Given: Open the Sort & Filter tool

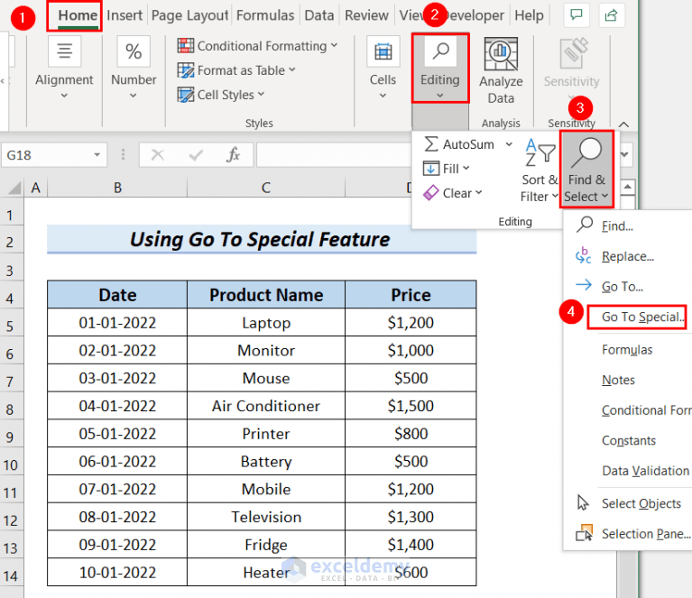Looking at the screenshot, I should 540,170.
